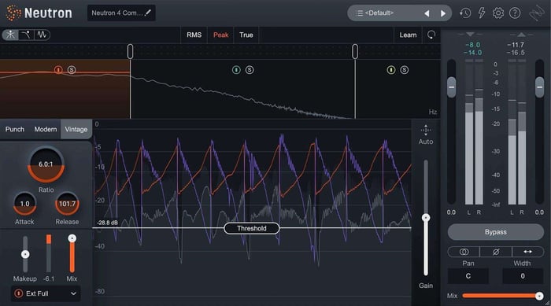551x306 pixels.
Task: Click the Learn button
Action: click(408, 35)
